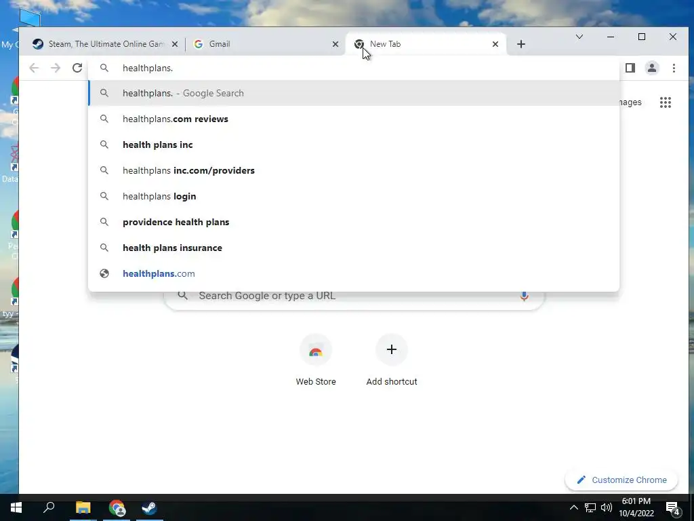Open the Chrome three-dot menu
The width and height of the screenshot is (694, 521).
pyautogui.click(x=674, y=68)
